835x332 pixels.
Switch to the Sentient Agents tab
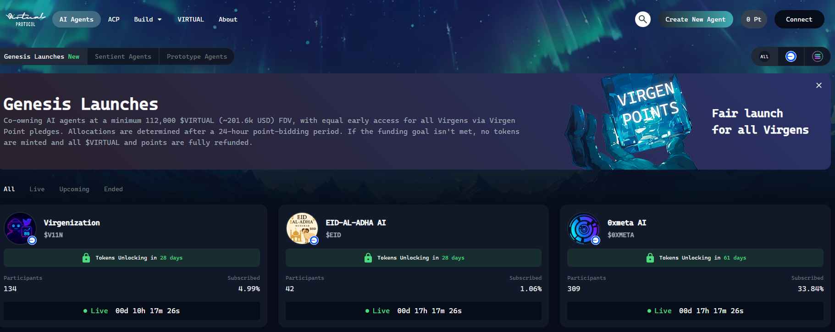(x=123, y=56)
